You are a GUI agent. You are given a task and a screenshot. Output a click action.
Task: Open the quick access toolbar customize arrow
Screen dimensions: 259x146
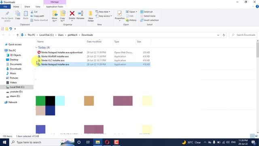(15, 29)
